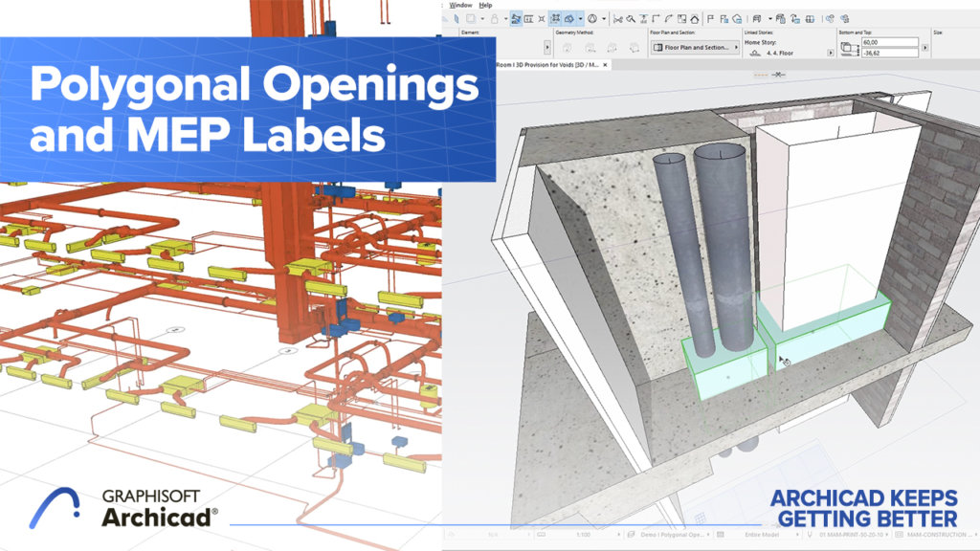Image resolution: width=980 pixels, height=551 pixels.
Task: Toggle the highlighted snap grid icon
Action: pos(555,18)
